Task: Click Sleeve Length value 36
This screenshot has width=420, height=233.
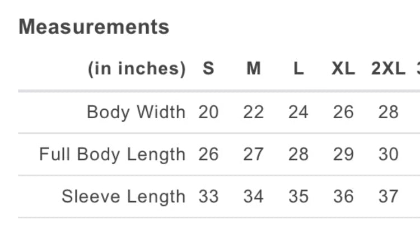Action: (x=343, y=197)
